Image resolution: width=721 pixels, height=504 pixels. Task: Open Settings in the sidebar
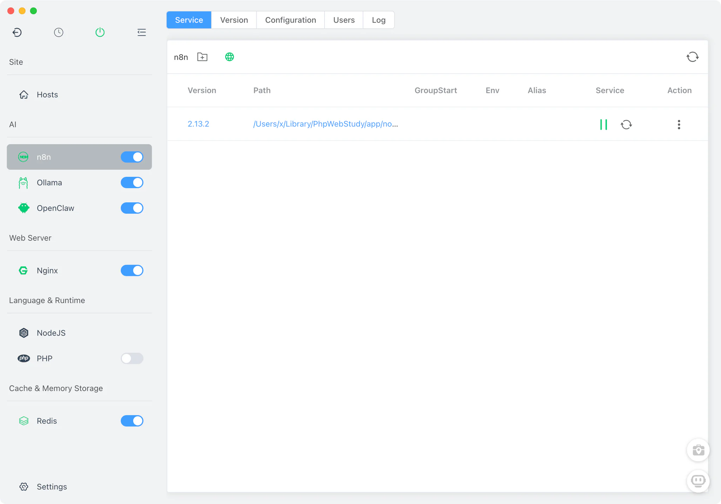pos(52,486)
